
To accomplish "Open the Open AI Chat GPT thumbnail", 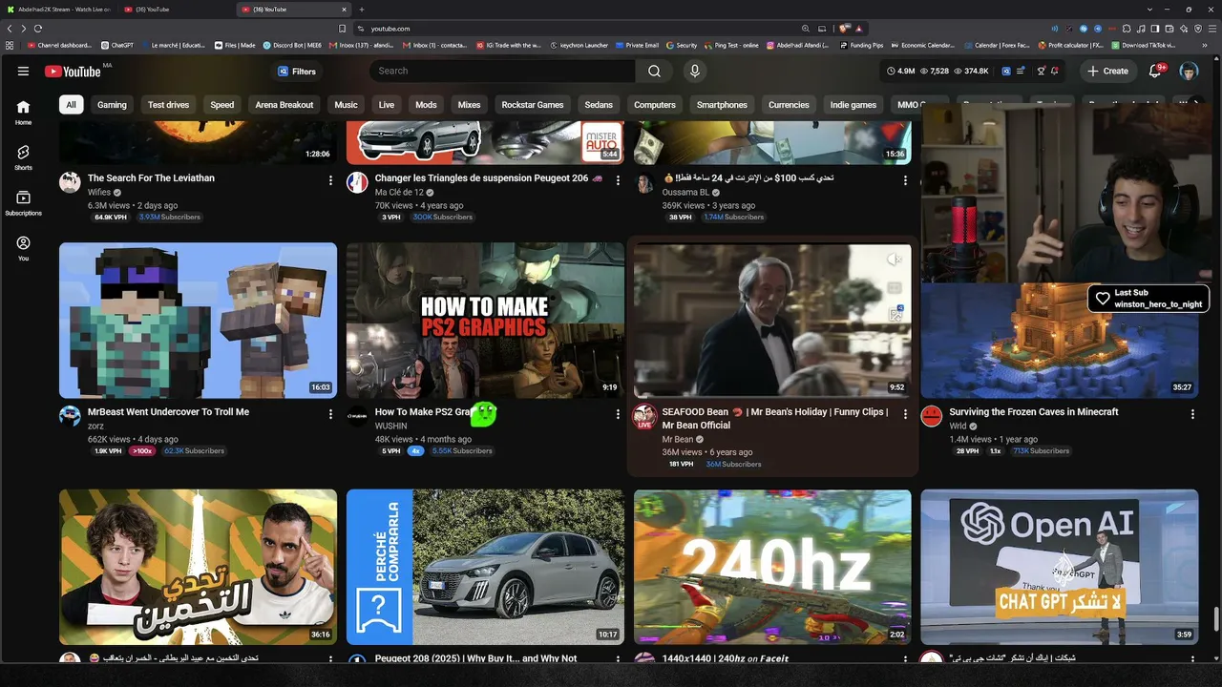I will (x=1060, y=567).
